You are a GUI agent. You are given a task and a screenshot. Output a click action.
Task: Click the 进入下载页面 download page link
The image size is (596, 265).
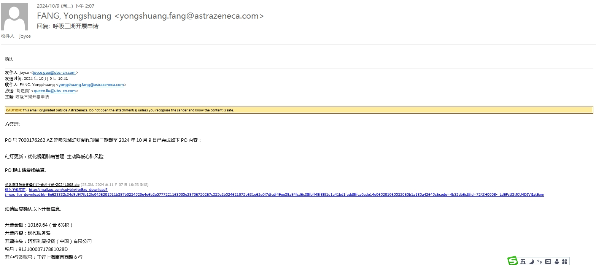[15, 190]
